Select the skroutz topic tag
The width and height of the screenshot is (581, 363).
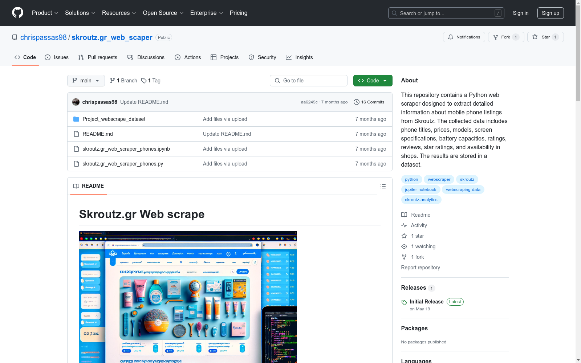tap(467, 179)
